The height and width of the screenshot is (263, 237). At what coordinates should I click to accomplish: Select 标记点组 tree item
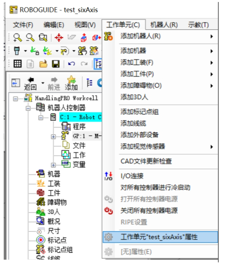tap(60, 250)
